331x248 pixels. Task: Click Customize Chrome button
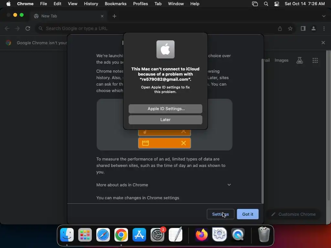tap(294, 214)
